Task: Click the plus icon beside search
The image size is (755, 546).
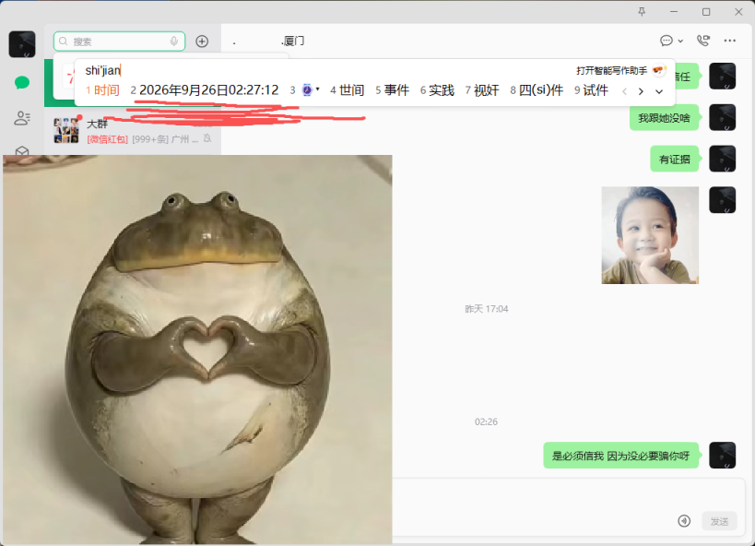Action: [202, 42]
